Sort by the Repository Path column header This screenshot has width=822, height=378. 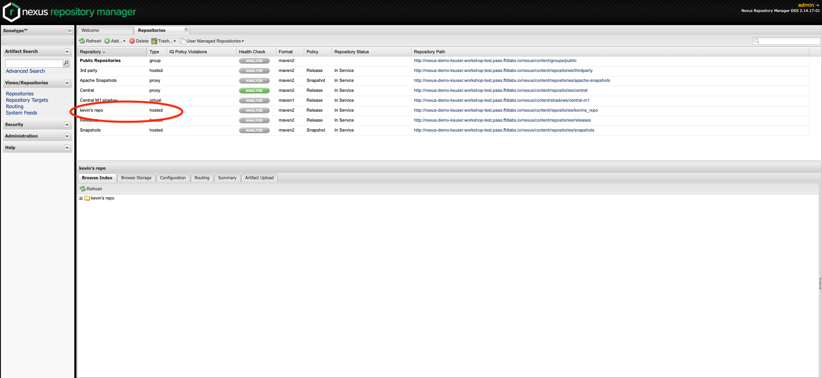[610, 52]
